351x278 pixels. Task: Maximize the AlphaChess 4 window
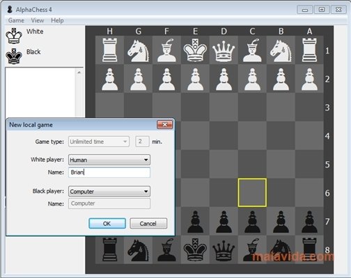(x=322, y=10)
